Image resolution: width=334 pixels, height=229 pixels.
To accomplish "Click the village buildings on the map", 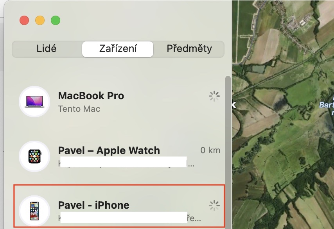I will coord(296,25).
